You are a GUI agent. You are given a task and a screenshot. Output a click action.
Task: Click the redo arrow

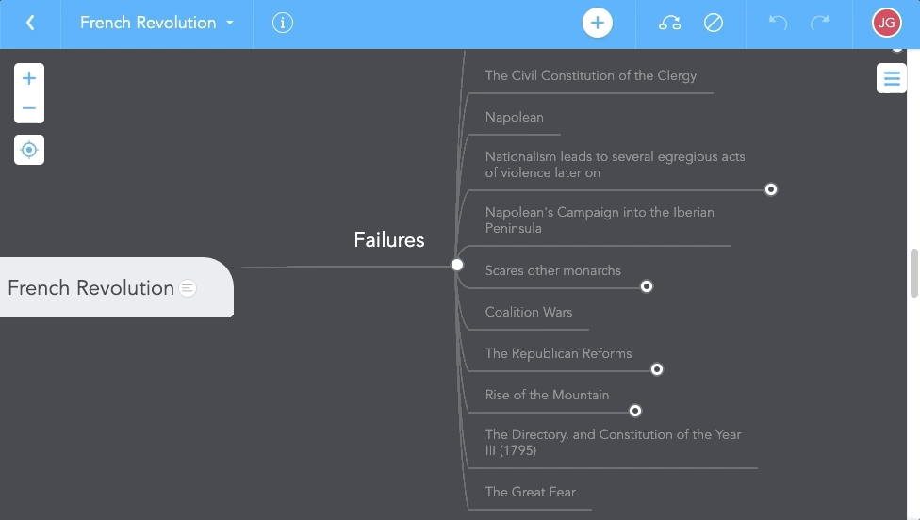(x=821, y=23)
